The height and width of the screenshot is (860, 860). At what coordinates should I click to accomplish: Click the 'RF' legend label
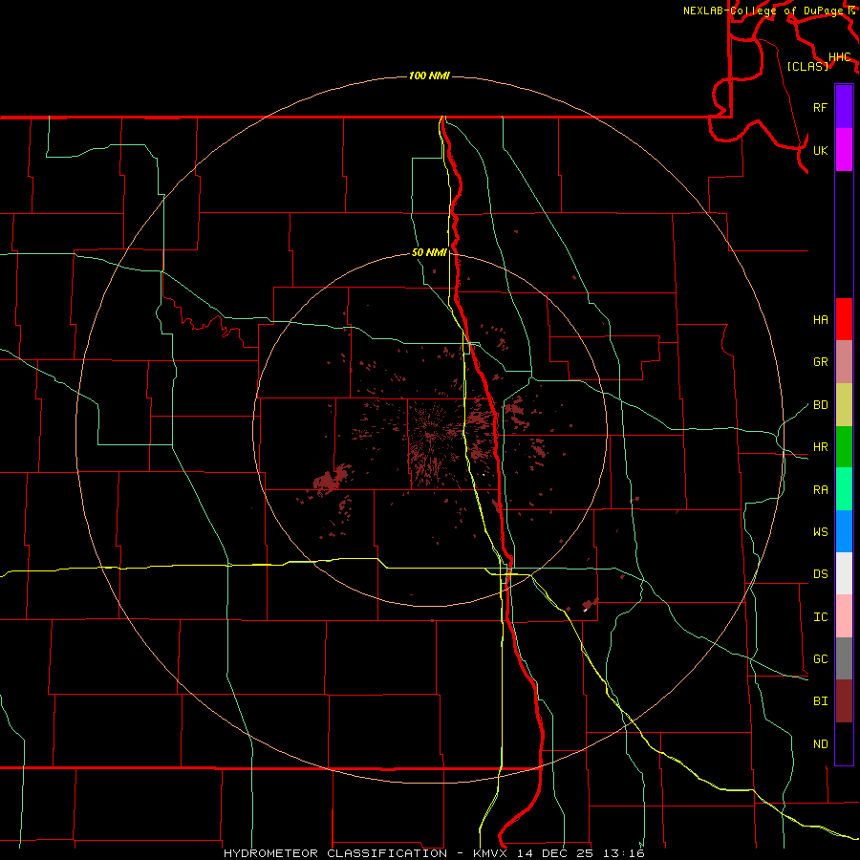(x=820, y=107)
